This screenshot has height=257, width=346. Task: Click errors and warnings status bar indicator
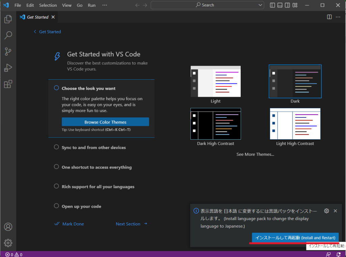click(x=14, y=255)
